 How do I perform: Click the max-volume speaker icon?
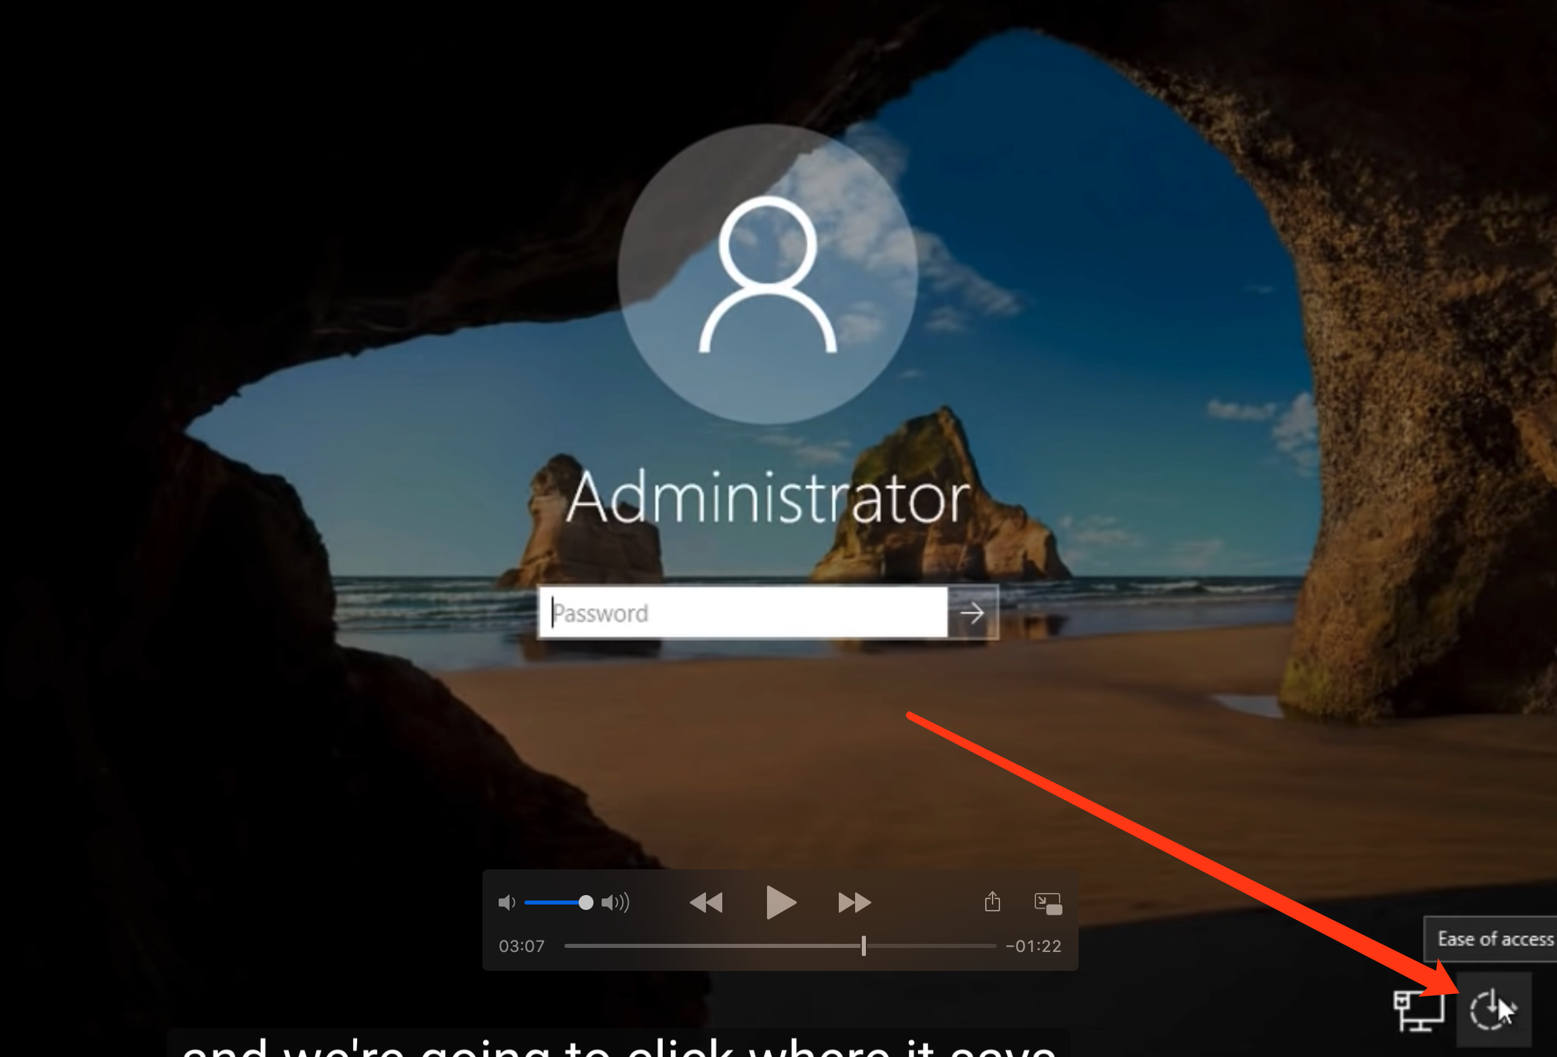tap(615, 903)
